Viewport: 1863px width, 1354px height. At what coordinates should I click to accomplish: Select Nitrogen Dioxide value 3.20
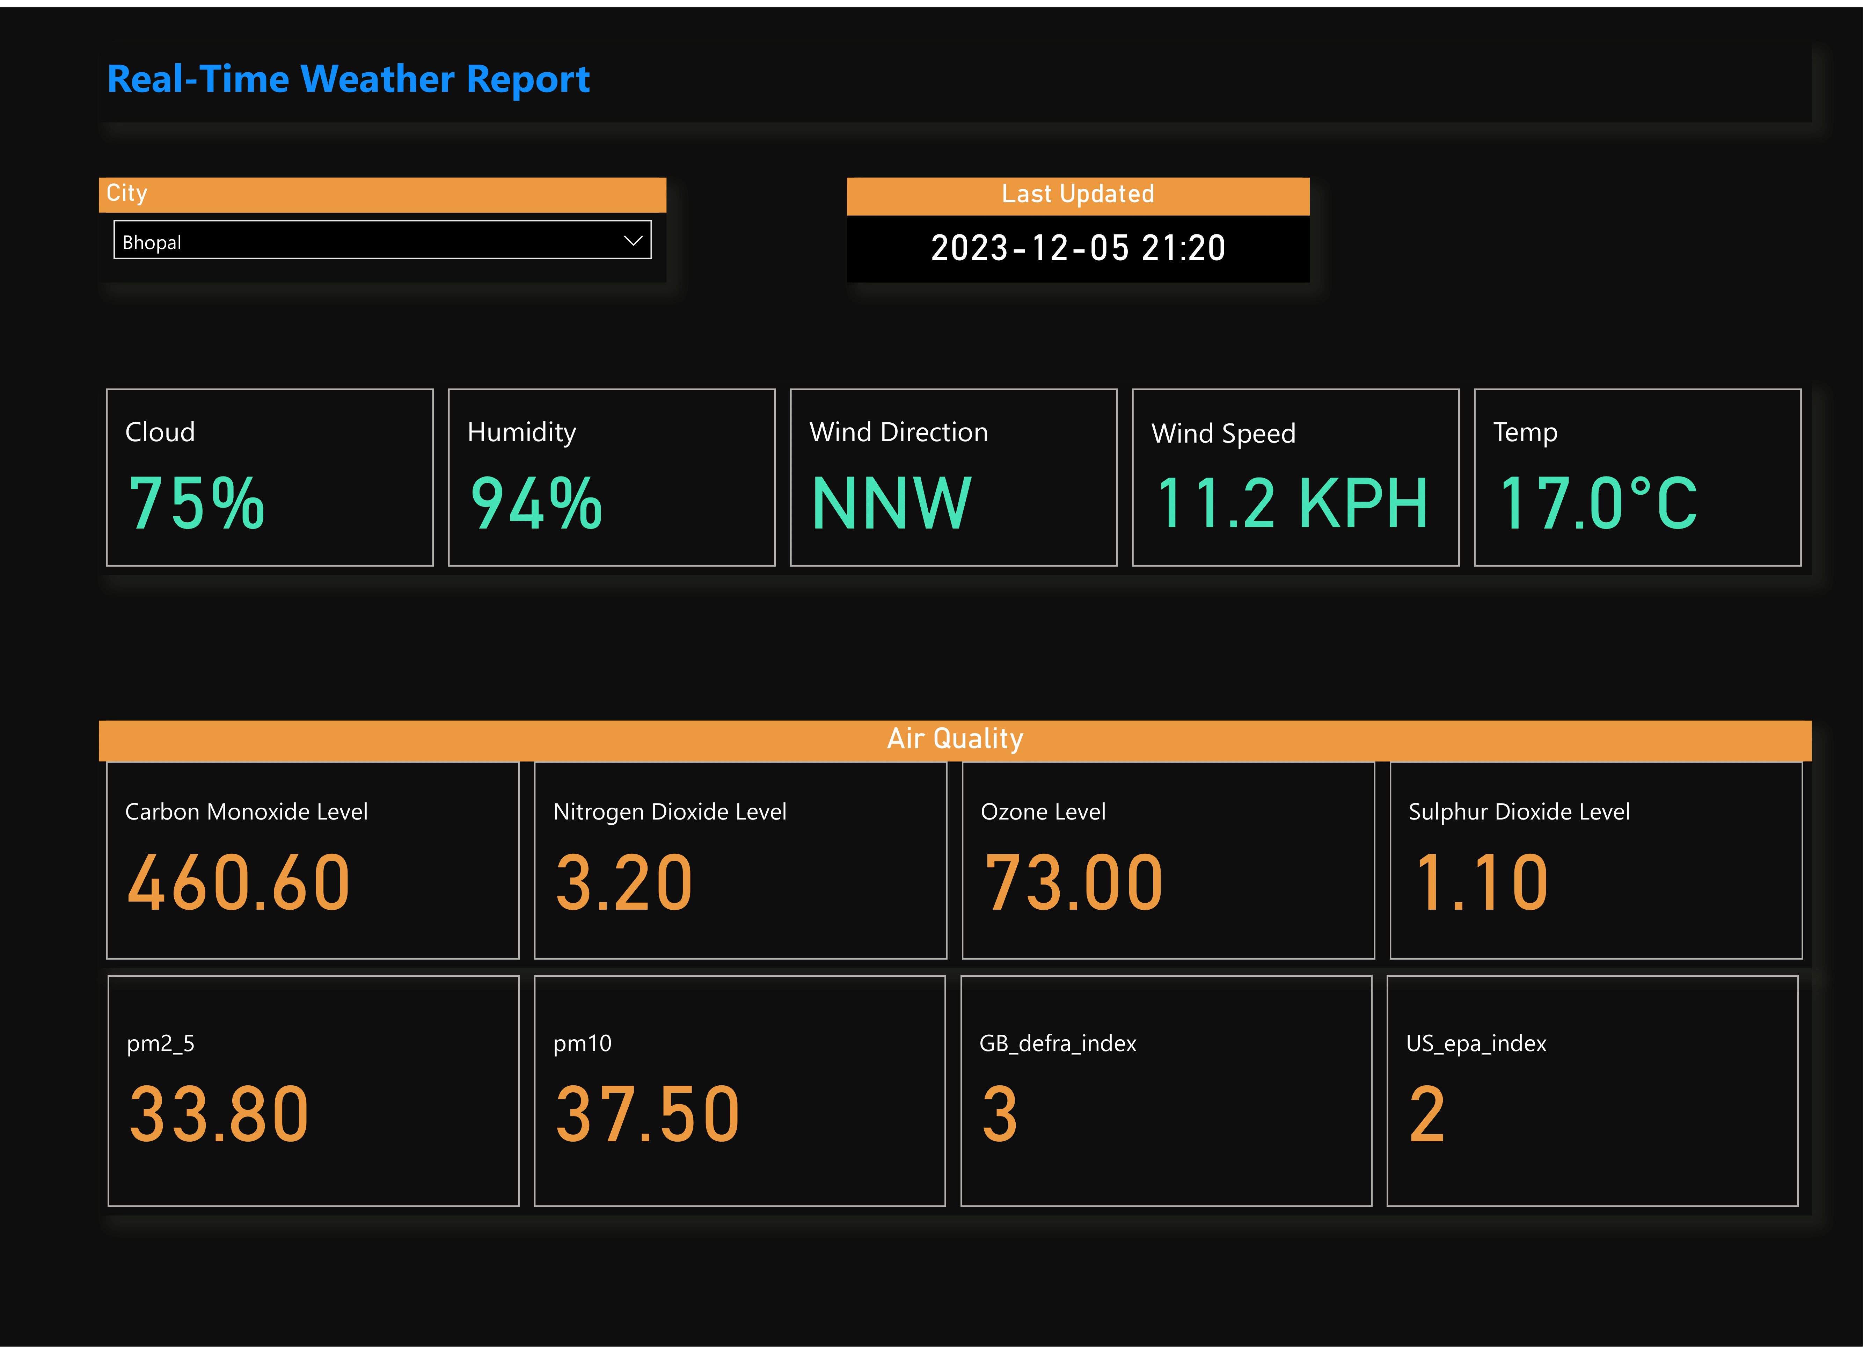tap(624, 882)
